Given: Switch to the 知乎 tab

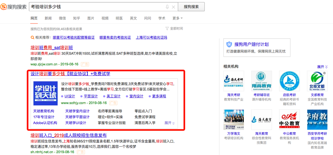Looking at the screenshot, I should coord(77,18).
